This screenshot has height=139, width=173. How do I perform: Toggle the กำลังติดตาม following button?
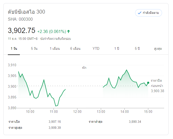tap(148, 13)
